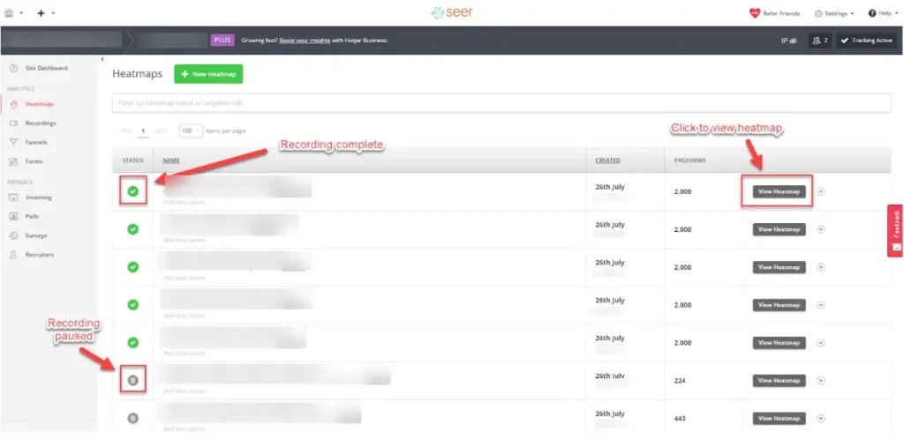The image size is (904, 440).
Task: Select the Recordings camera icon
Action: [x=13, y=123]
